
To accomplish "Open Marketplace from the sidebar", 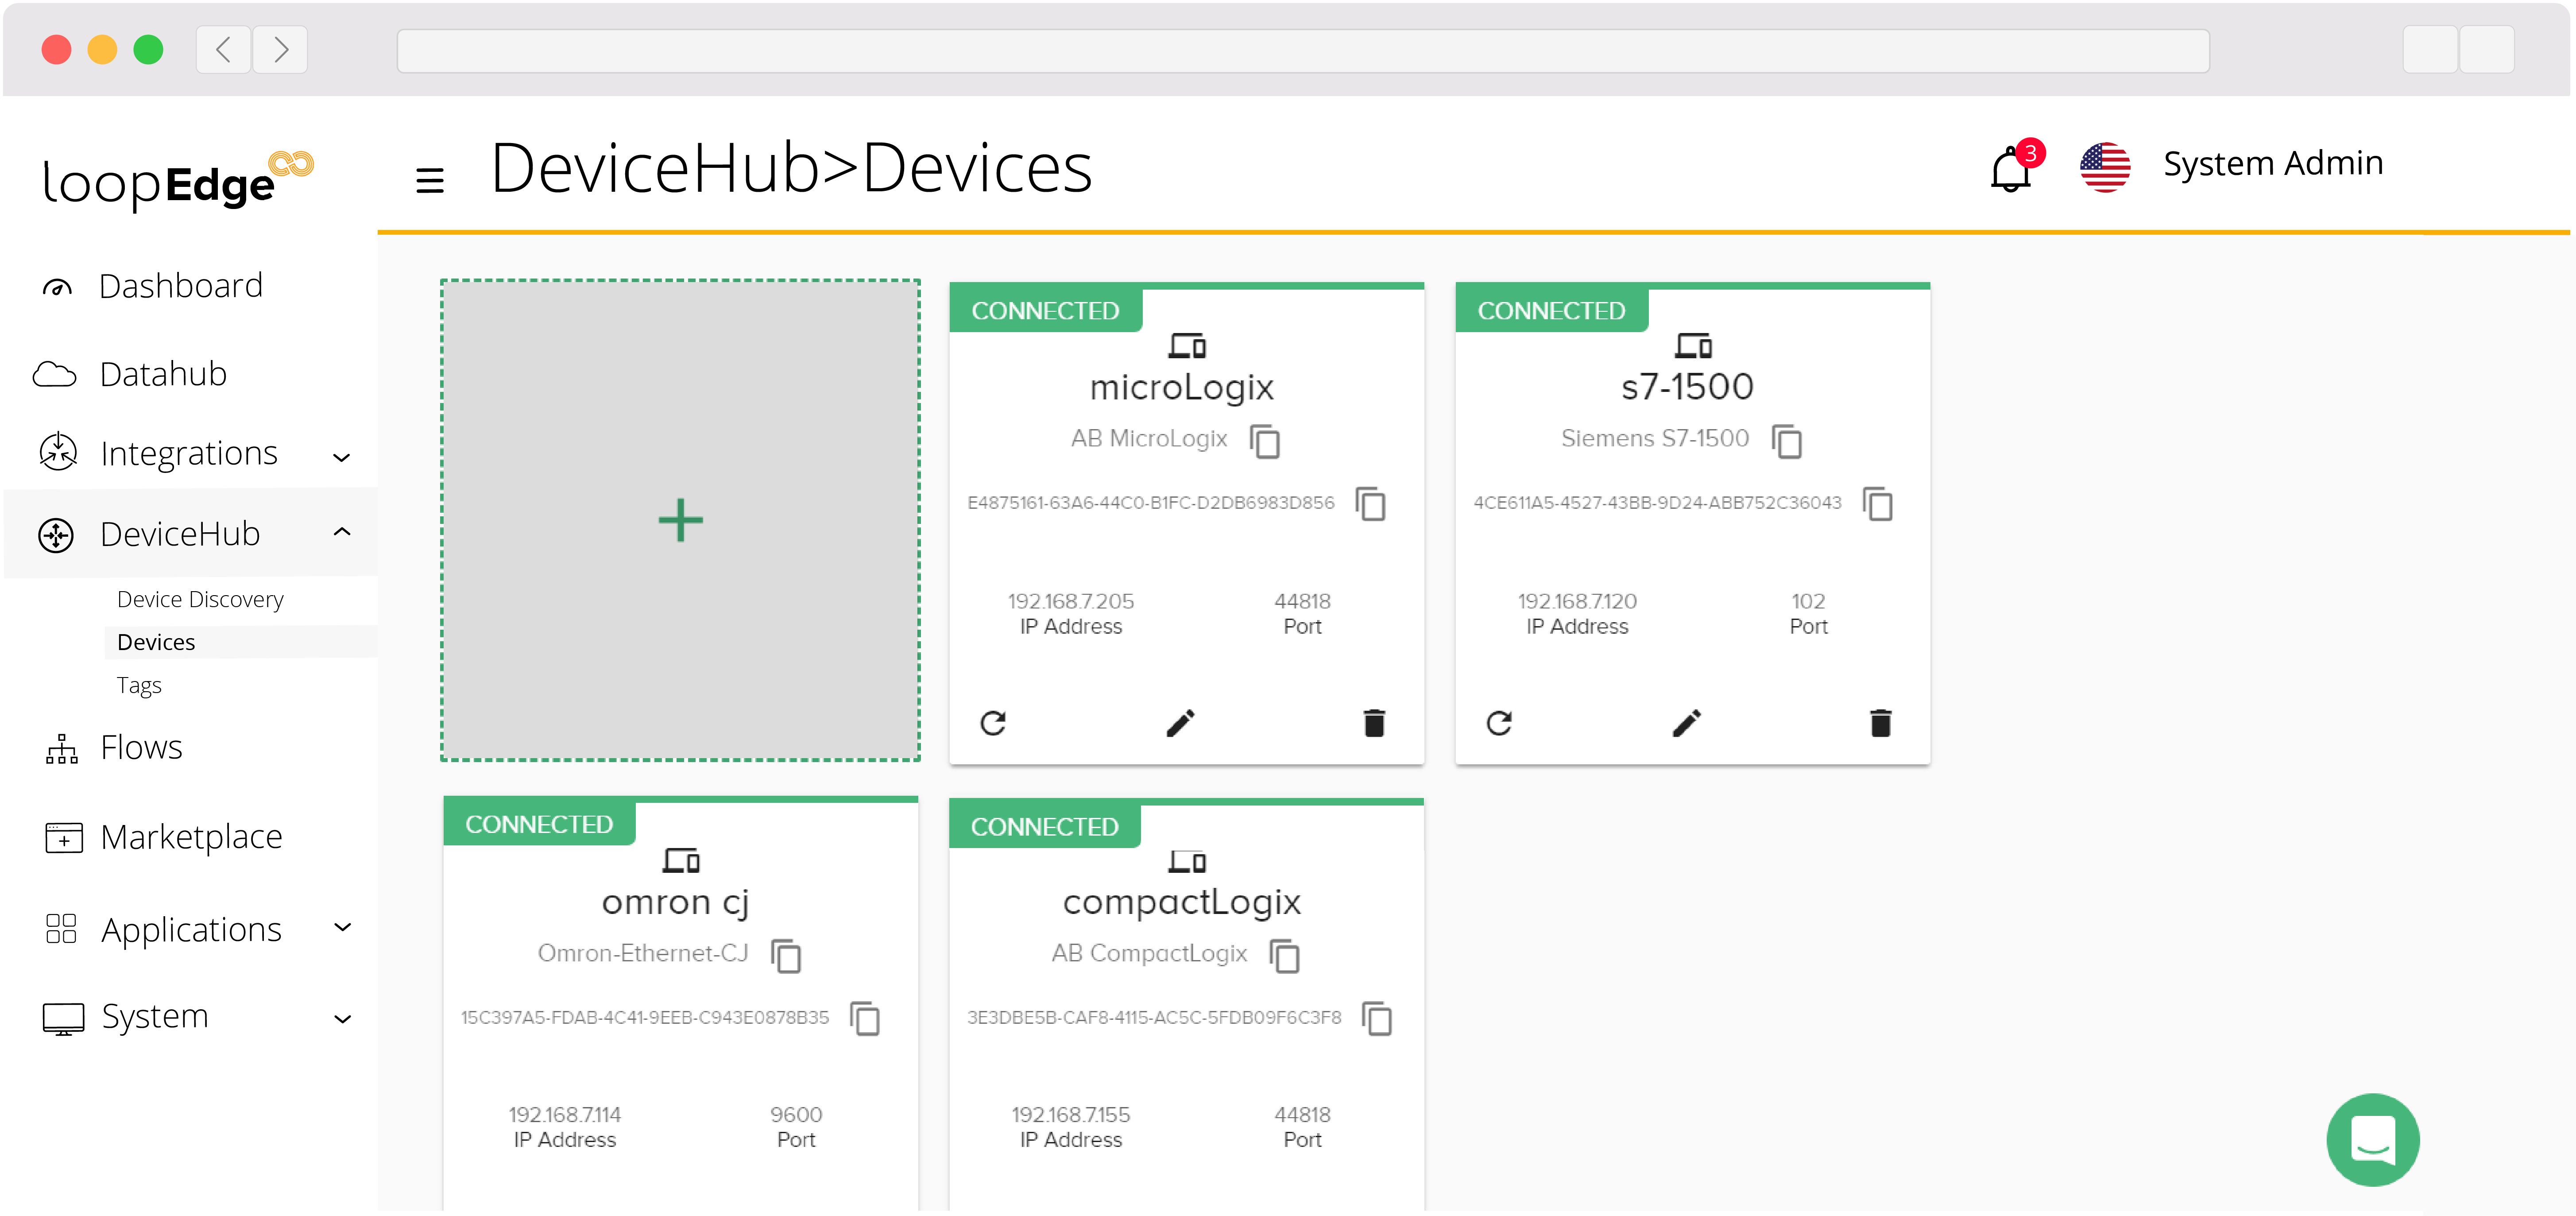I will click(x=192, y=837).
